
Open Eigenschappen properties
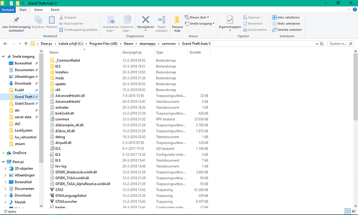click(230, 22)
